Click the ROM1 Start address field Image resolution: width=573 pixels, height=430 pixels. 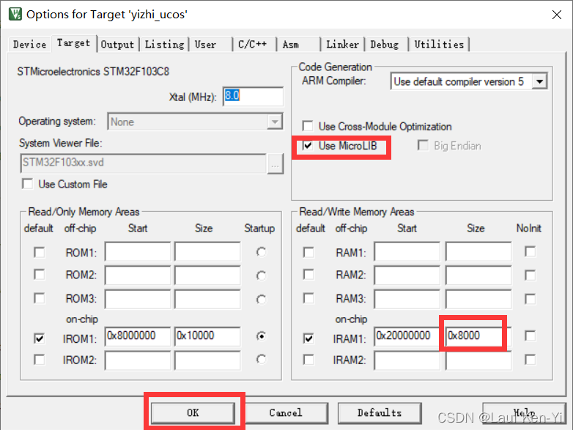coord(138,251)
